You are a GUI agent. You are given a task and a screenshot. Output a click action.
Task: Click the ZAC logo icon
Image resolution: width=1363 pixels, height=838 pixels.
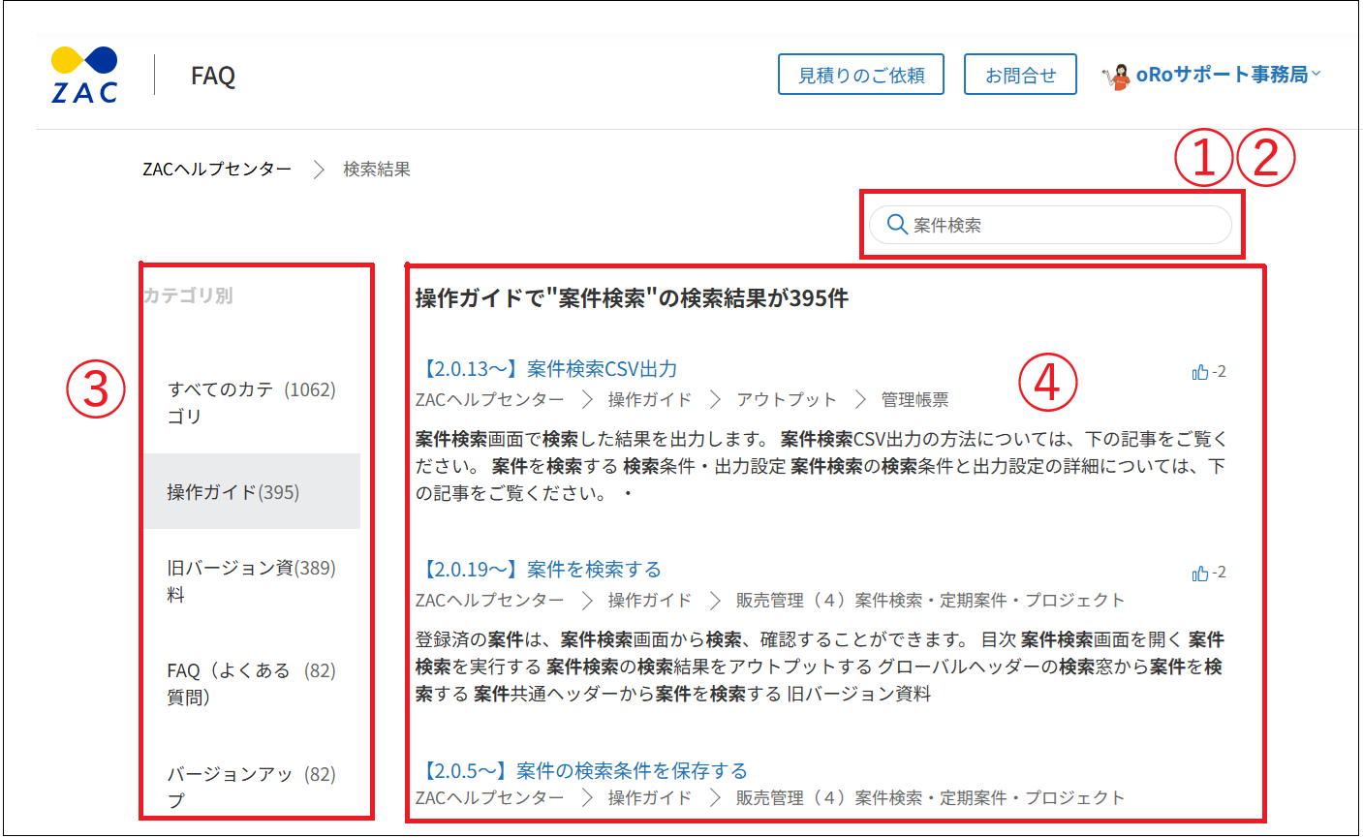coord(84,75)
